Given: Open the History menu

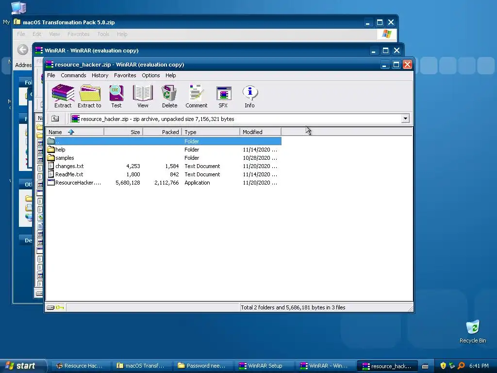Looking at the screenshot, I should [100, 75].
